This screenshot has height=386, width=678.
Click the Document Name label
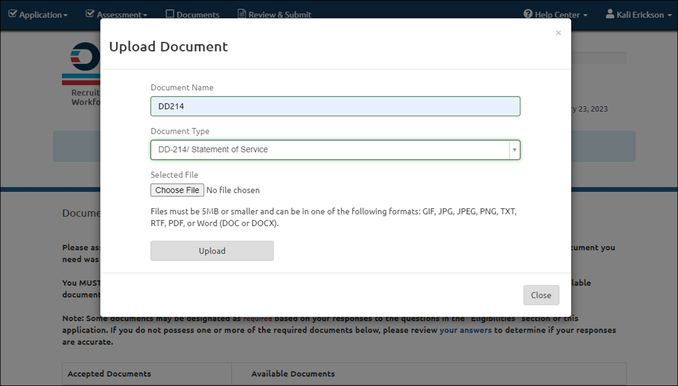tap(182, 87)
